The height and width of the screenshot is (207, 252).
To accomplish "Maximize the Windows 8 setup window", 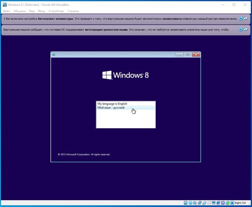I will point(188,54).
